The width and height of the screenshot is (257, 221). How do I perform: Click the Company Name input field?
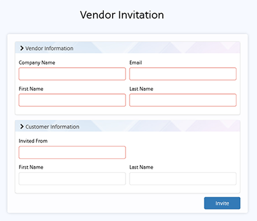72,74
